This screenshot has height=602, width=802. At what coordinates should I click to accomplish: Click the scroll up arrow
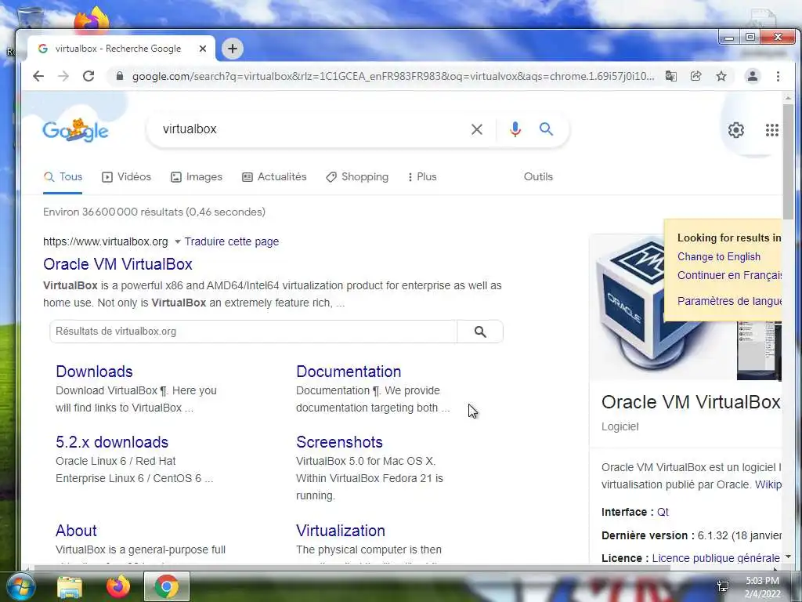point(788,97)
